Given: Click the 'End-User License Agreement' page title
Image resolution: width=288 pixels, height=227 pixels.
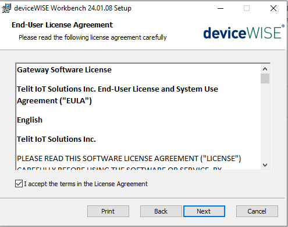Looking at the screenshot, I should point(62,25).
